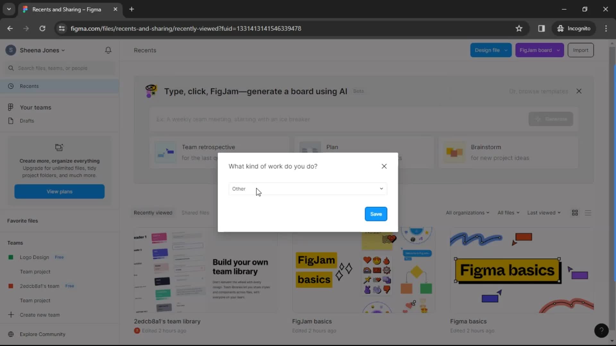
Task: Expand the All files filter dropdown
Action: pos(508,212)
